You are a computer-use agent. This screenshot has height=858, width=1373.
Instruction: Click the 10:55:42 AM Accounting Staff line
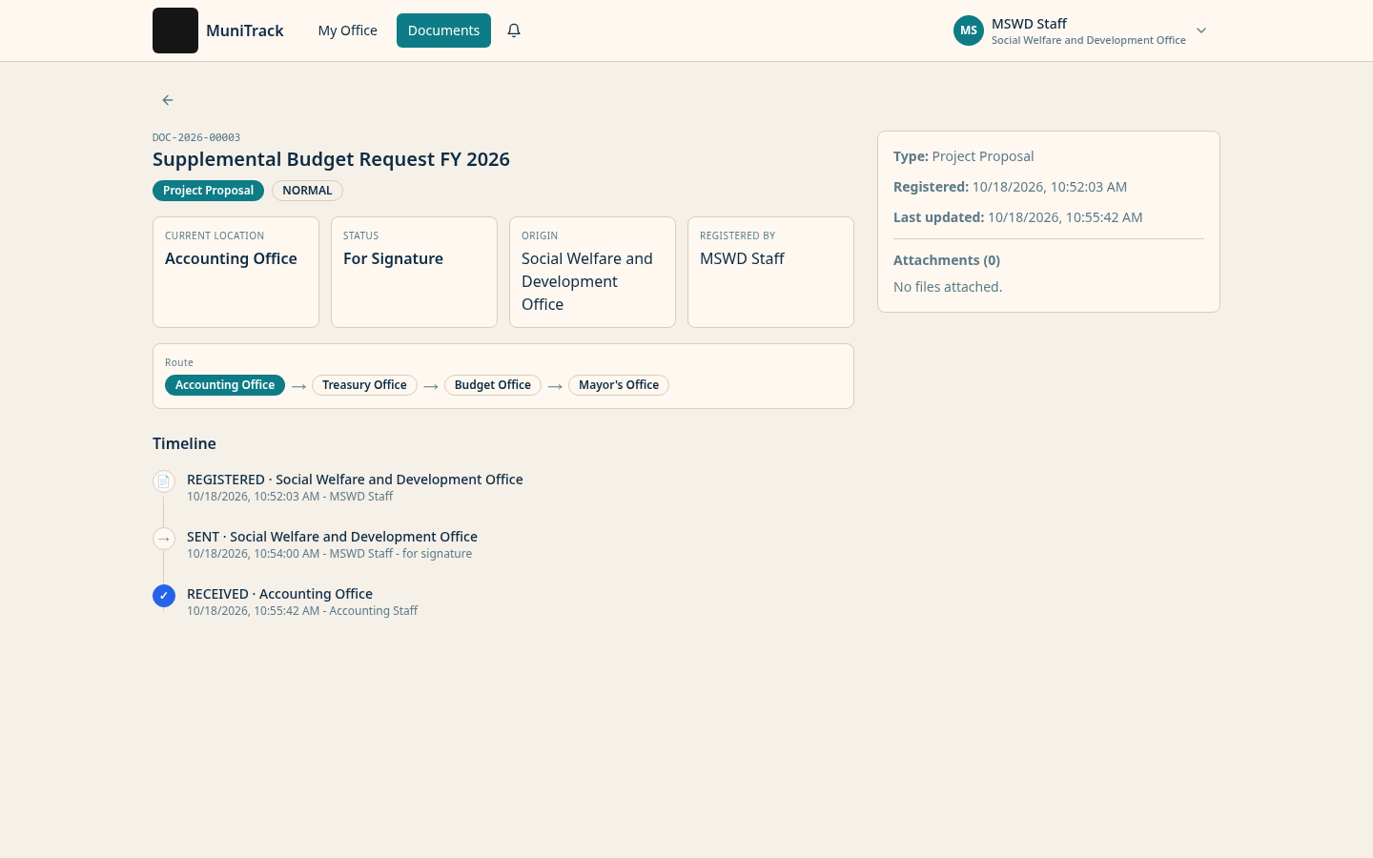click(302, 611)
